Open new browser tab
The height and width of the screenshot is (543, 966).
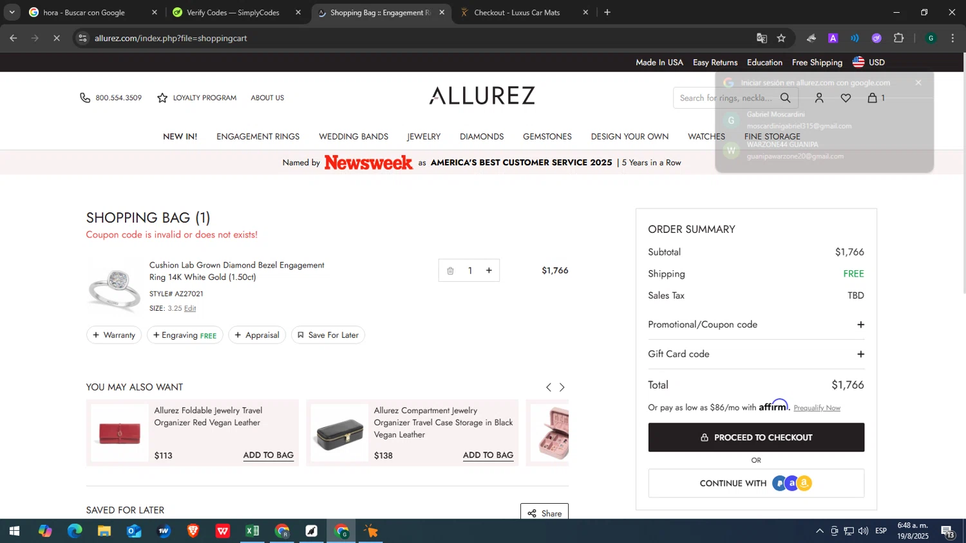[607, 12]
